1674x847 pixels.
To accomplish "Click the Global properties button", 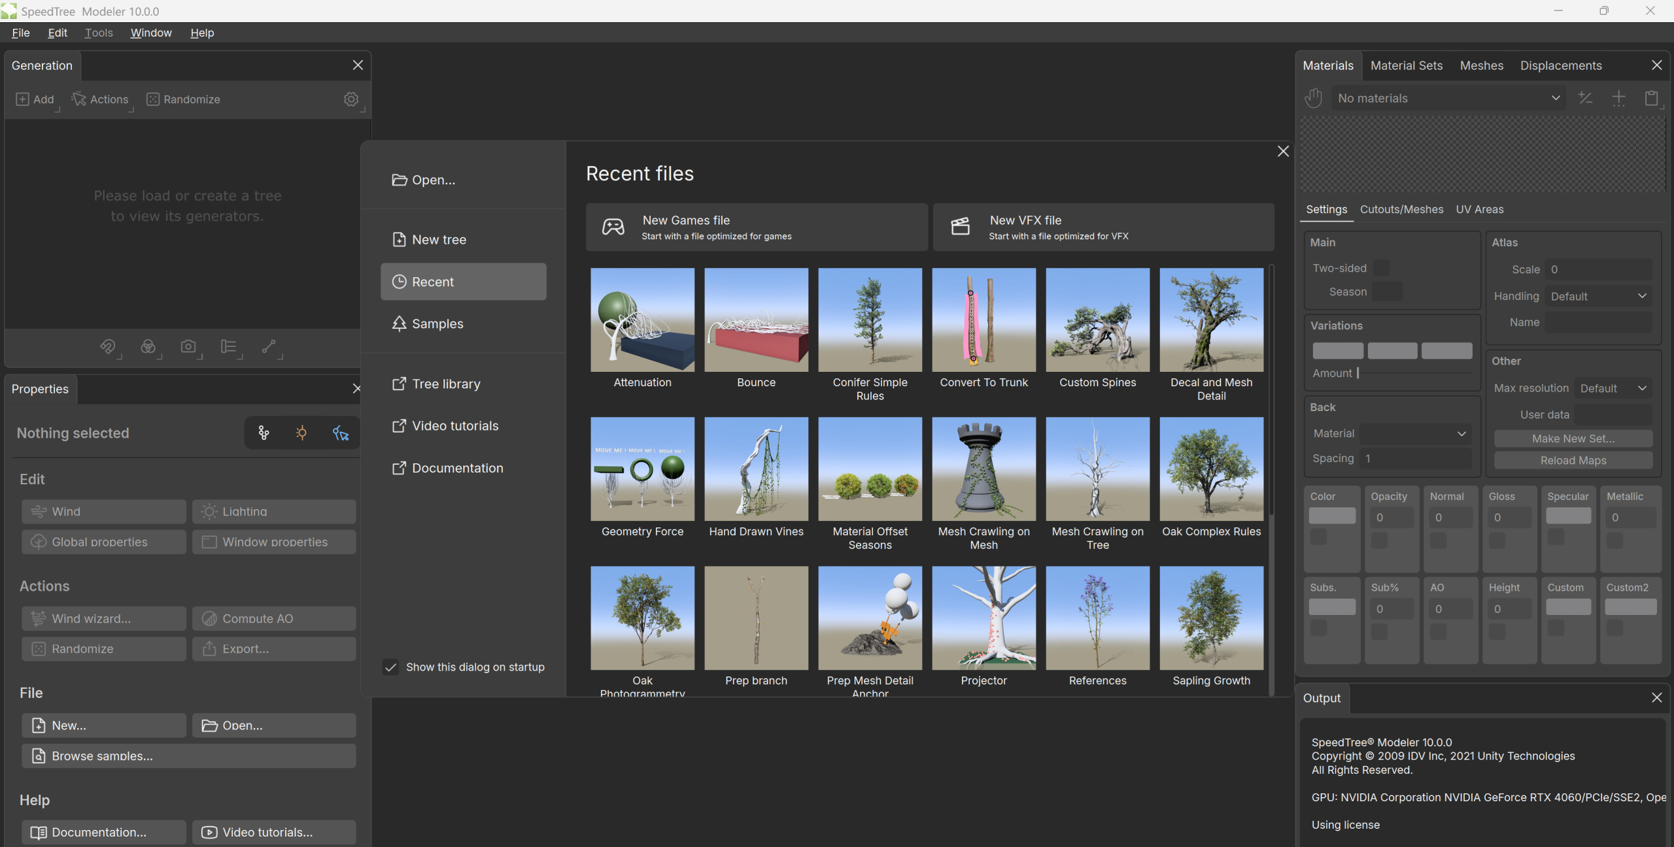I will coord(103,542).
